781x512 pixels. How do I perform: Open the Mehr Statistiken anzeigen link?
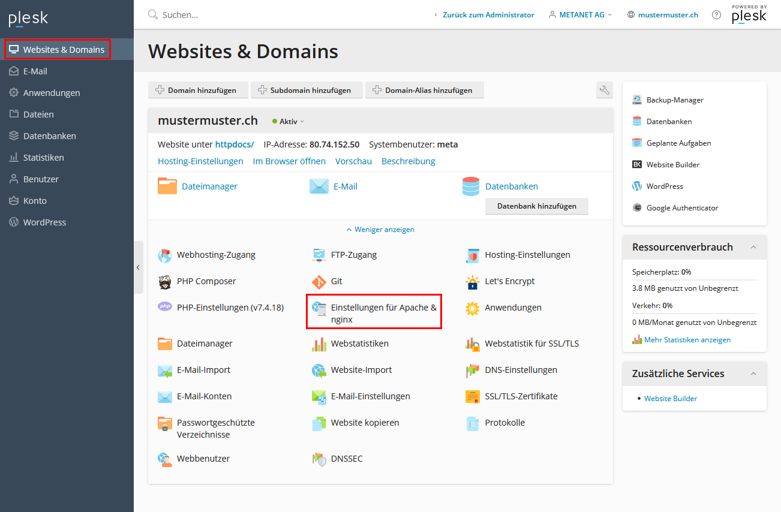687,340
